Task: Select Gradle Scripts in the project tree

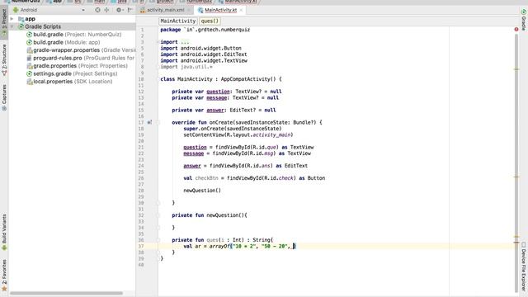Action: 43,26
